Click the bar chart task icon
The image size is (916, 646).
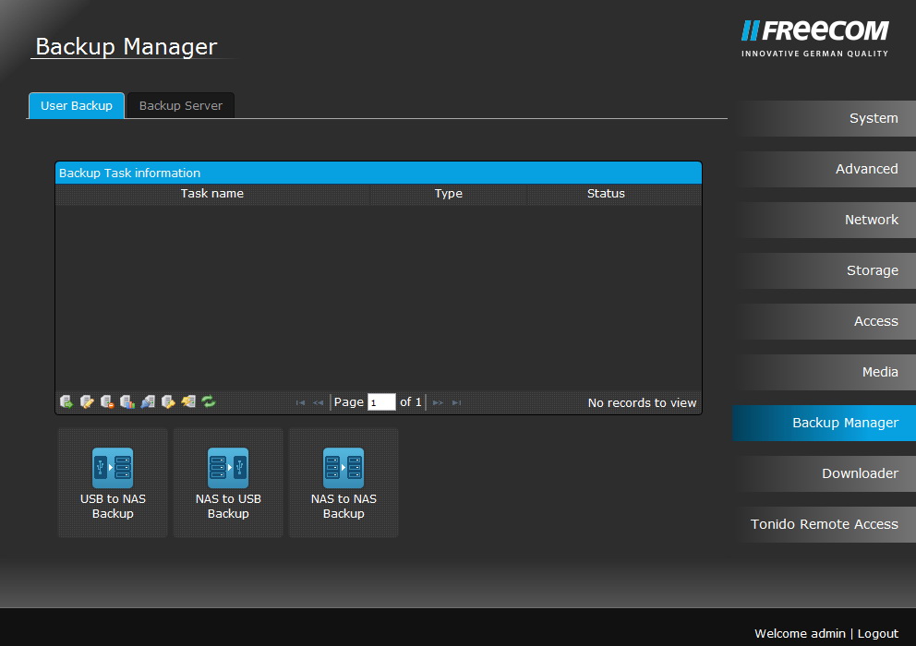point(127,401)
